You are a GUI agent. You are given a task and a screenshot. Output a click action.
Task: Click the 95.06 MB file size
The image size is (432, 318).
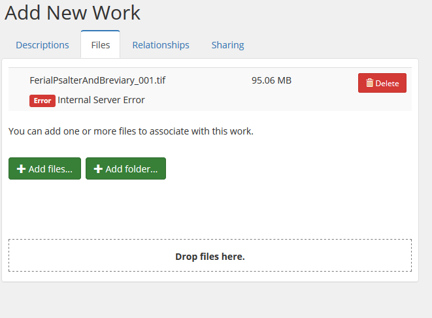coord(271,80)
